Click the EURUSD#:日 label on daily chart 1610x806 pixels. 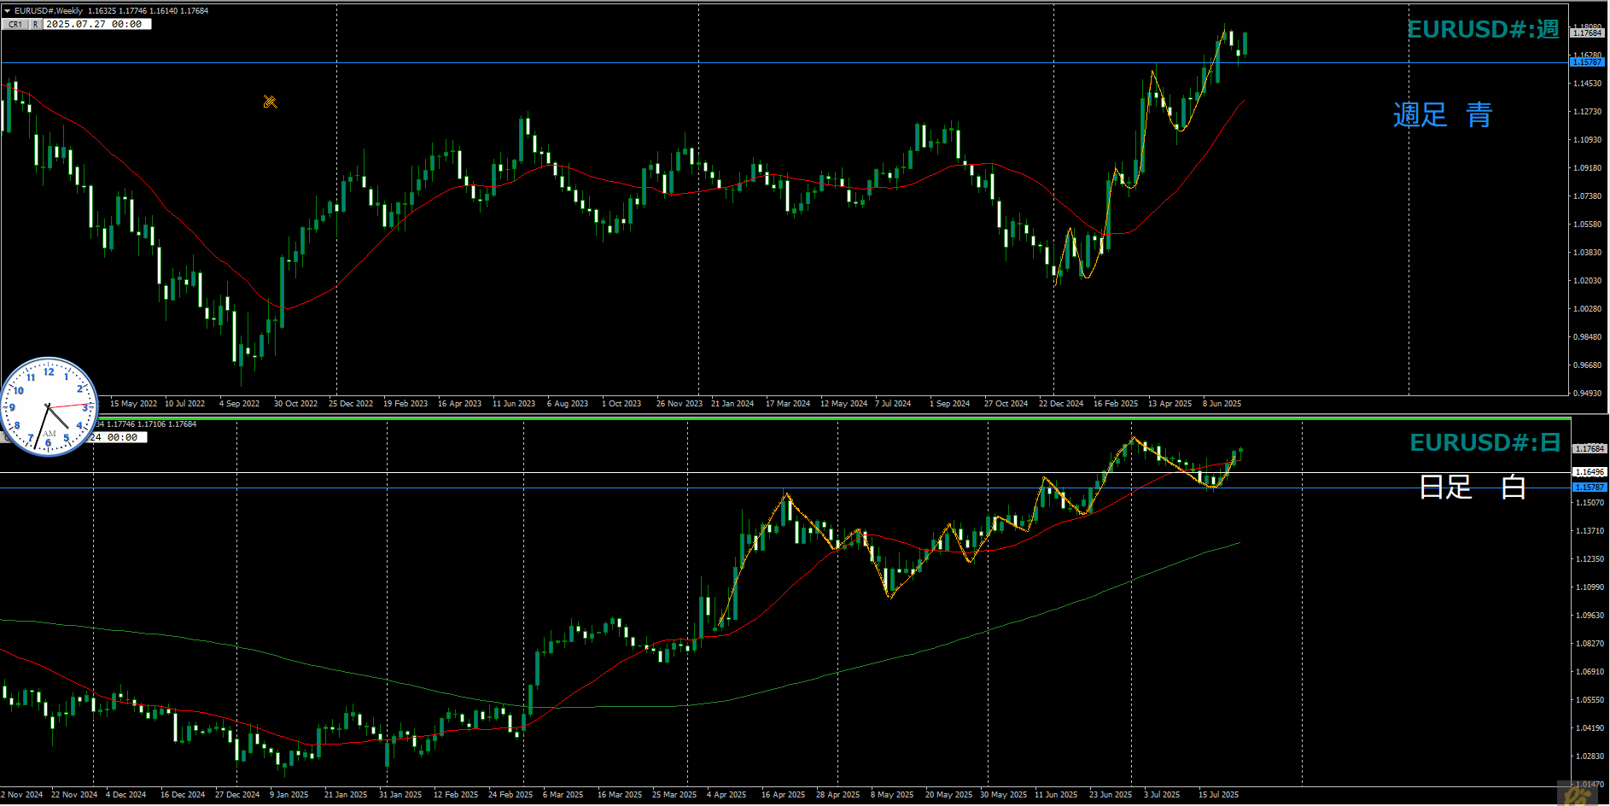(1485, 442)
